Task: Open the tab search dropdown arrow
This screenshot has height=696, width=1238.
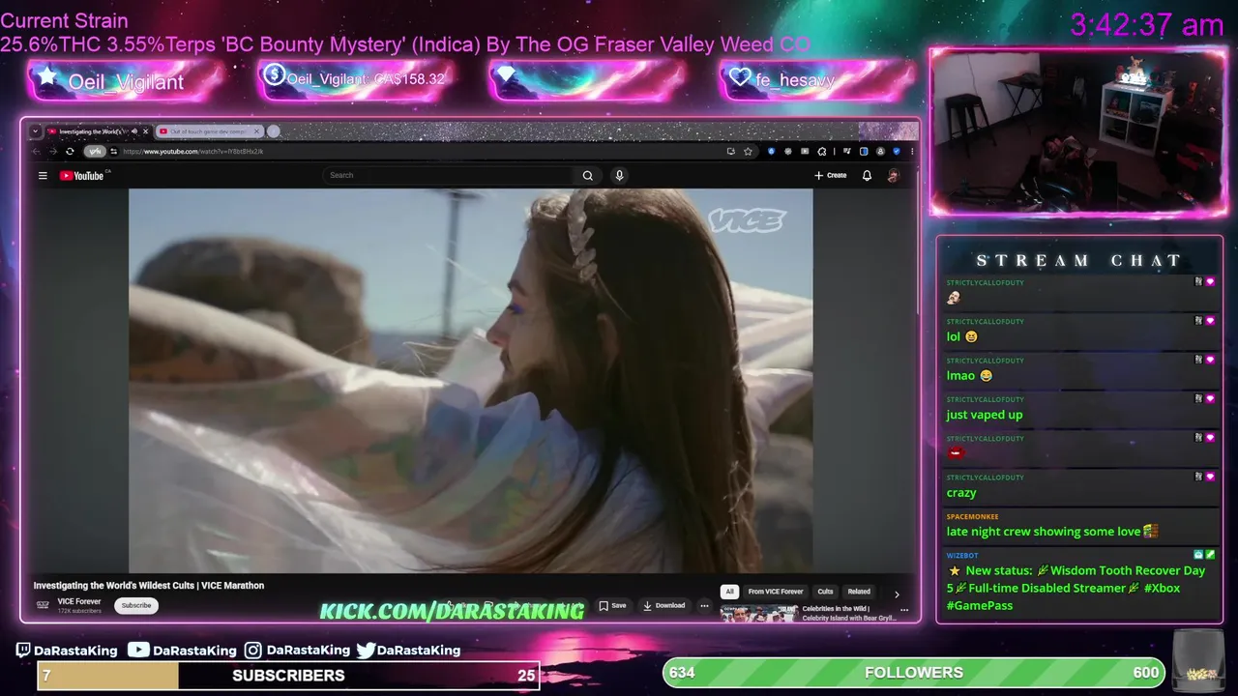Action: (36, 131)
